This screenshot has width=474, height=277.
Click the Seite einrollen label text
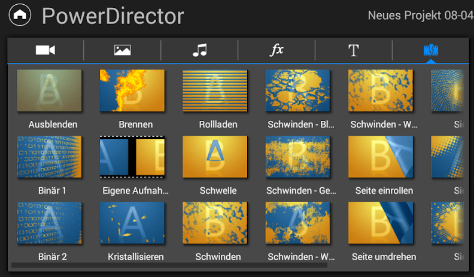[384, 191]
